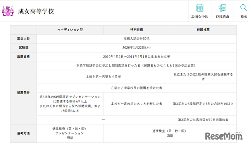The image size is (248, 145).
Task: Click the 推薦入試合計50名 cell
Action: [x=137, y=39]
